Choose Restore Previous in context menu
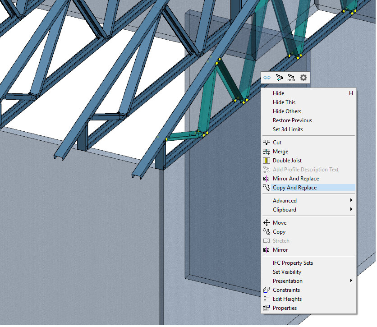377x327 pixels. pyautogui.click(x=292, y=120)
